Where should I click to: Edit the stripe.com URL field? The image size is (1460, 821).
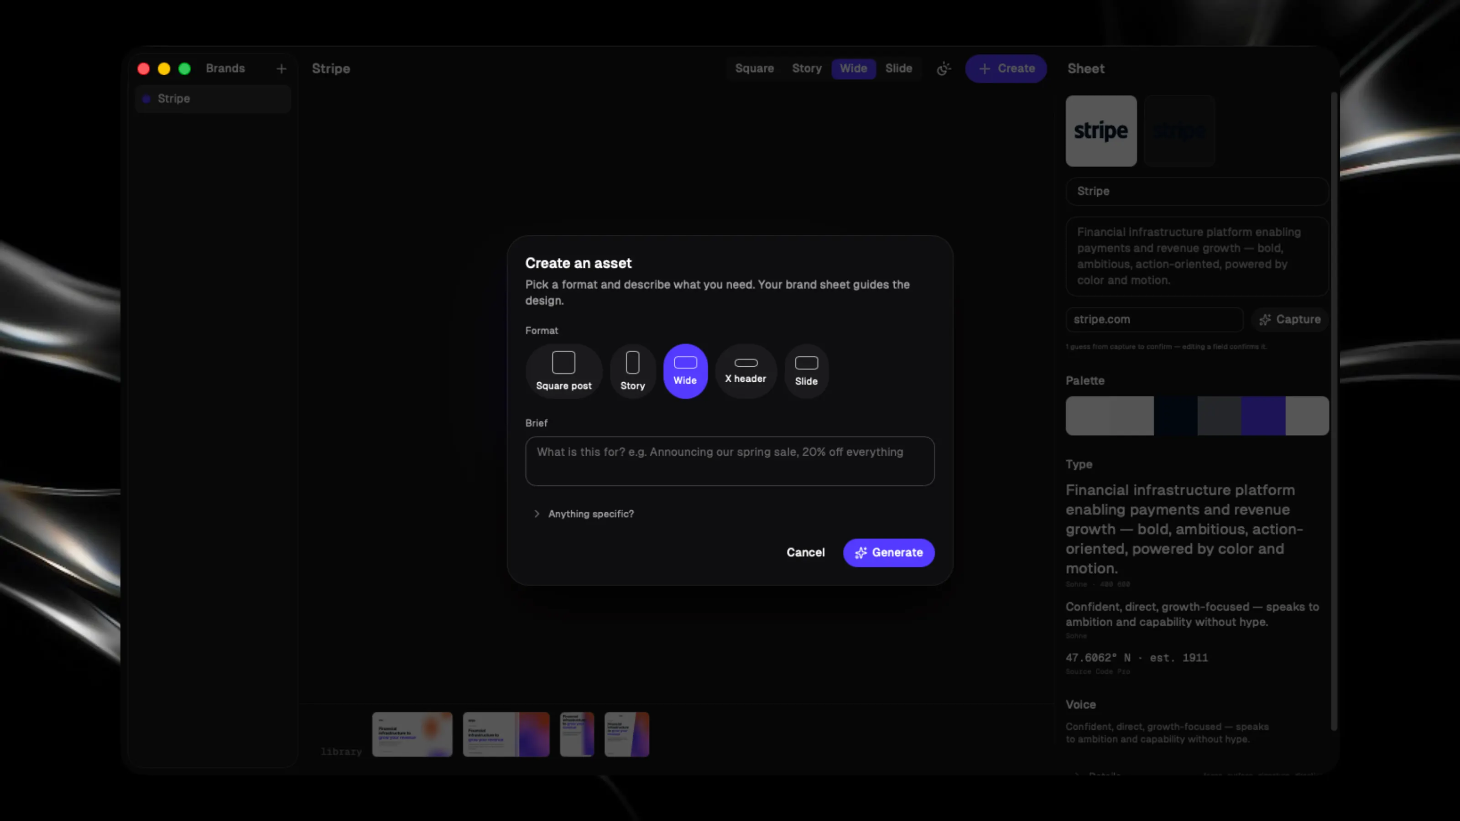coord(1154,320)
